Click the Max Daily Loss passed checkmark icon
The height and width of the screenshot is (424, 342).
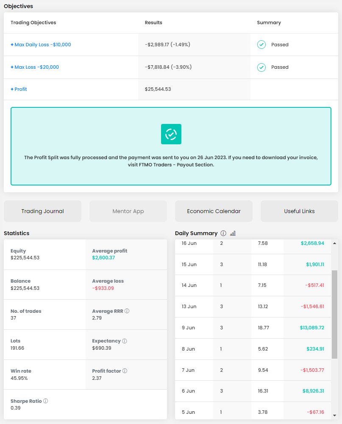click(x=261, y=45)
